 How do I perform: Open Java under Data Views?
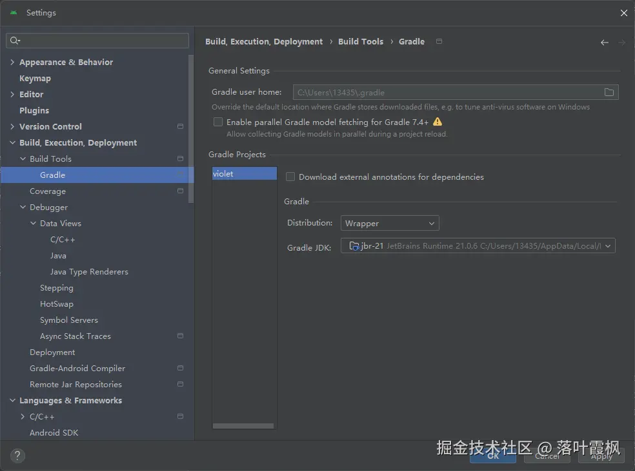click(58, 256)
